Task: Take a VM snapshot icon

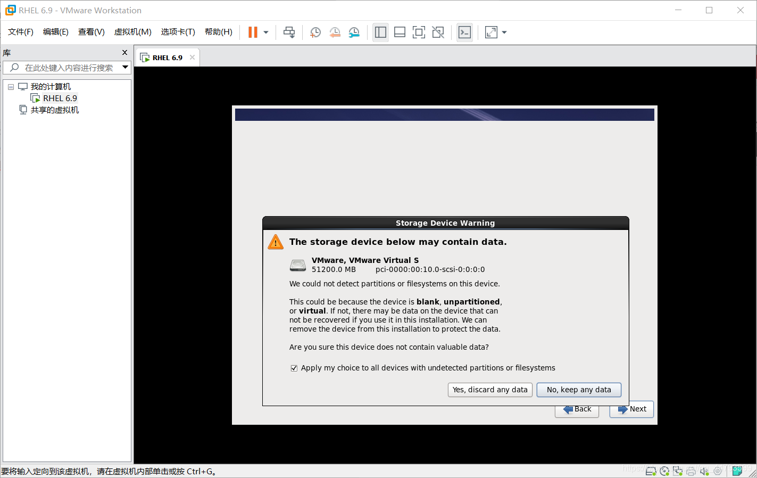Action: 315,32
